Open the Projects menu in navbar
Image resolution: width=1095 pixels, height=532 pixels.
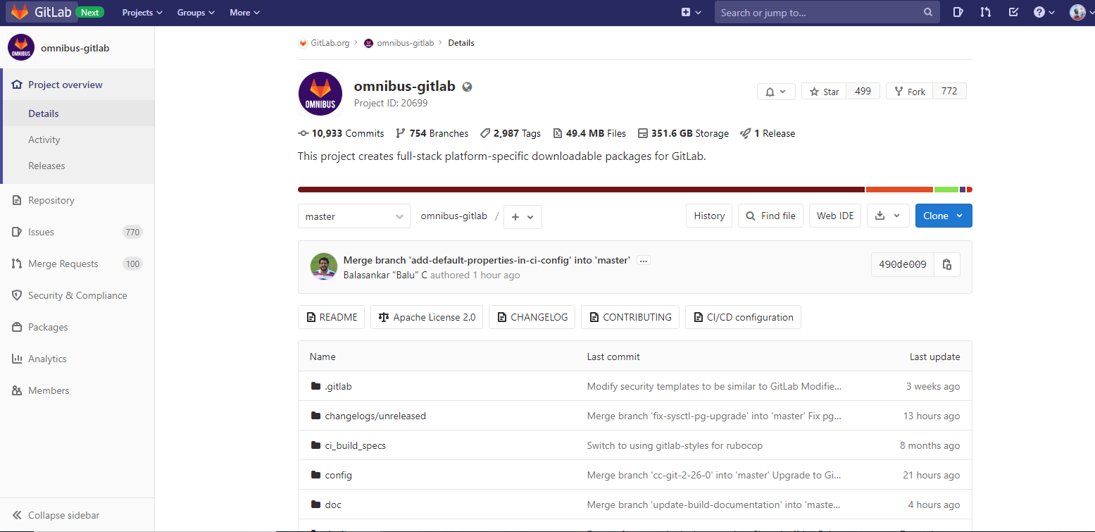click(142, 13)
